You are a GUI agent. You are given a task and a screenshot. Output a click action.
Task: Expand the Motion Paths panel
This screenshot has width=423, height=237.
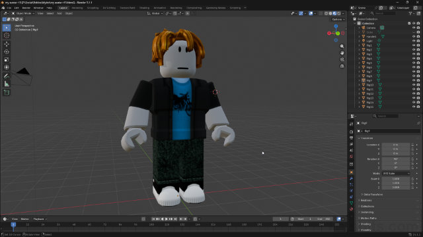tap(368, 218)
